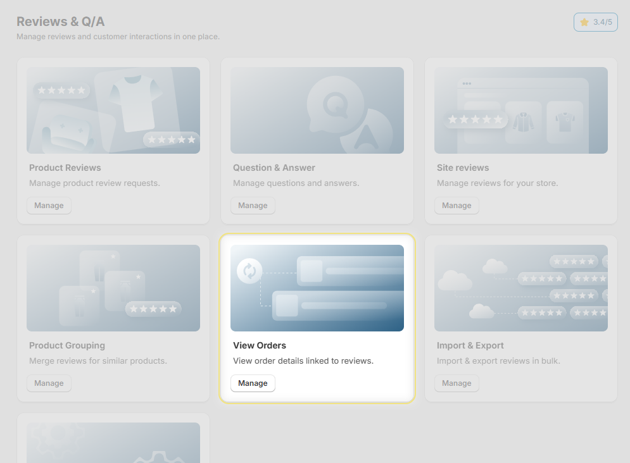Click the Product Reviews card title

point(65,168)
